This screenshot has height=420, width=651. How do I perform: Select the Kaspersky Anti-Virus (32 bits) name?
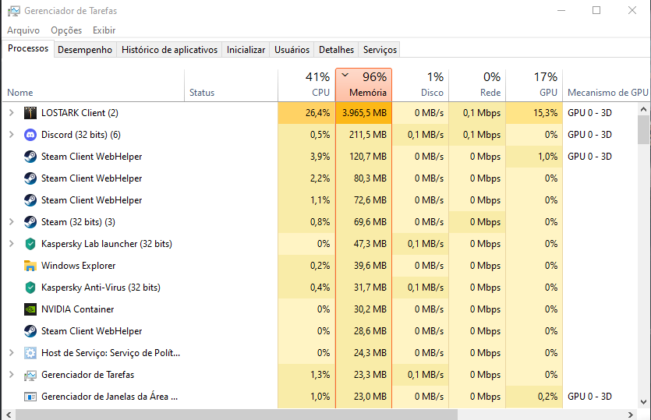click(x=101, y=288)
